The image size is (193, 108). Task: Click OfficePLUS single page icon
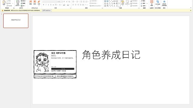click(35, 2)
